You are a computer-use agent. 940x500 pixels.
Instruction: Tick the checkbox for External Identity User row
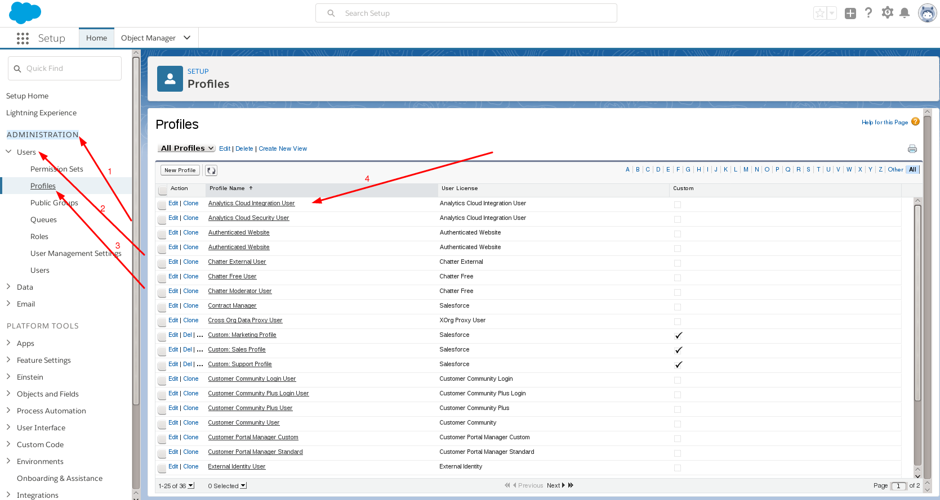click(162, 467)
